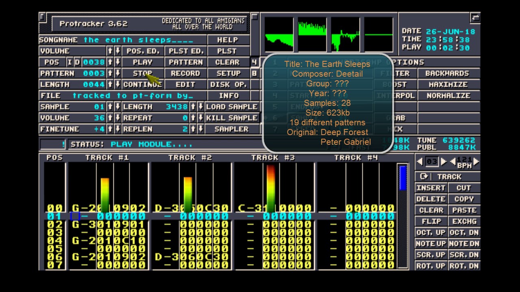Click LOAD SAMPLE button
This screenshot has height=292, width=520.
click(232, 107)
